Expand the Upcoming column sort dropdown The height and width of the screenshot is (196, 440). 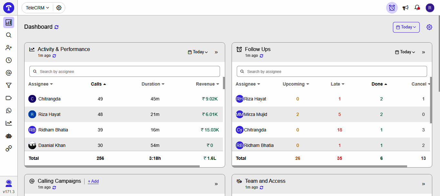[x=295, y=84]
